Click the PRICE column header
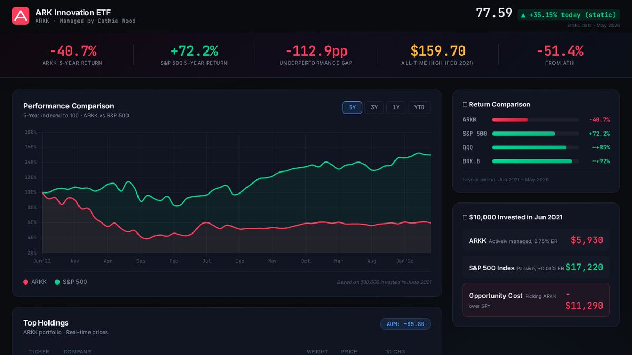The width and height of the screenshot is (632, 355). (x=349, y=351)
